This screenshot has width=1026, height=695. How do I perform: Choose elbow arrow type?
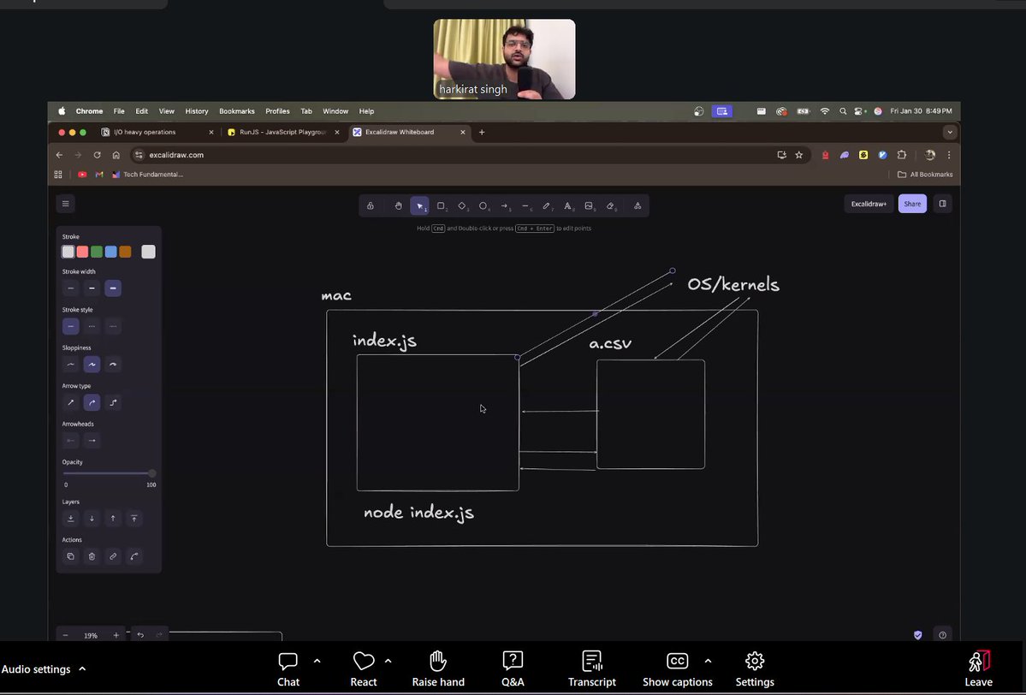[x=113, y=402]
